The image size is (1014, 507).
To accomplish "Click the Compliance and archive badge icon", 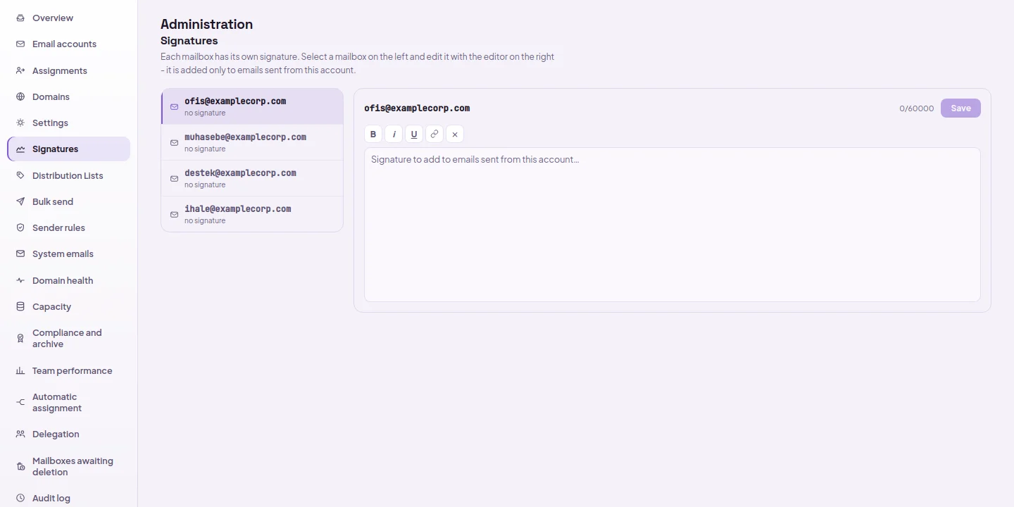I will (x=20, y=338).
